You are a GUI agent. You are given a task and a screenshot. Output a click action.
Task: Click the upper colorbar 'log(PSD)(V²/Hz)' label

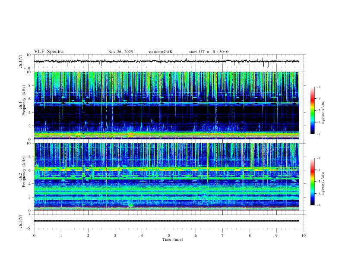pyautogui.click(x=323, y=112)
